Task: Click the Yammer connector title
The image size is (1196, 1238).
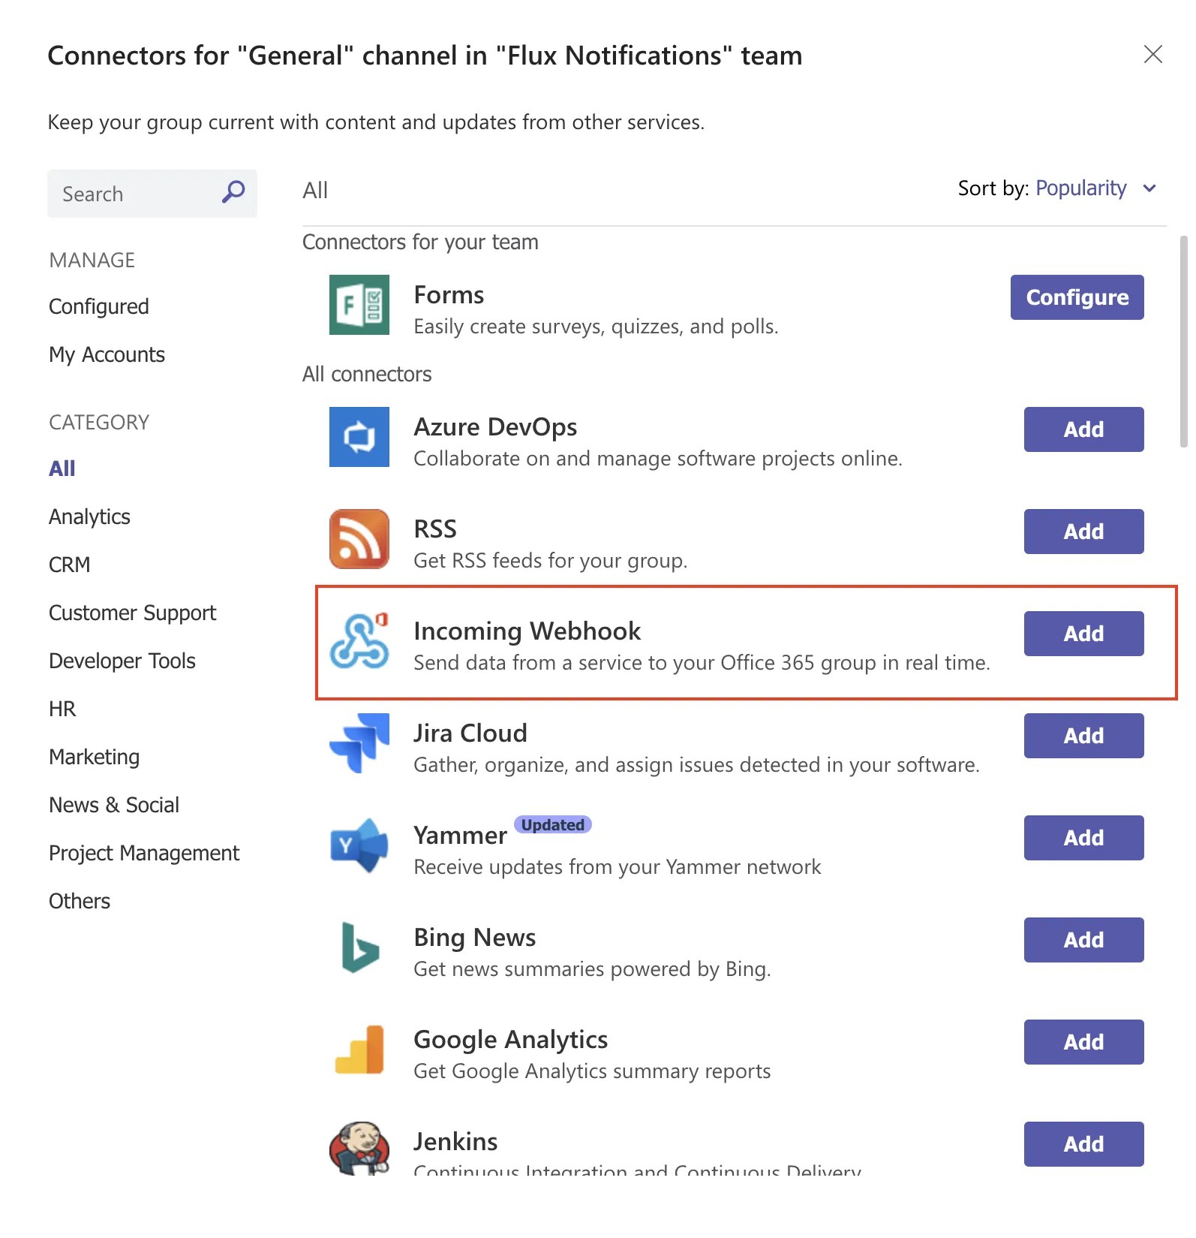Action: click(461, 836)
